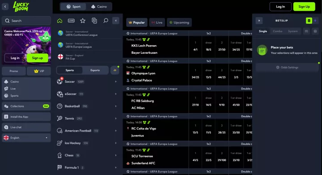Image resolution: width=322 pixels, height=175 pixels.
Task: Select the Live events tab
Action: pyautogui.click(x=157, y=22)
